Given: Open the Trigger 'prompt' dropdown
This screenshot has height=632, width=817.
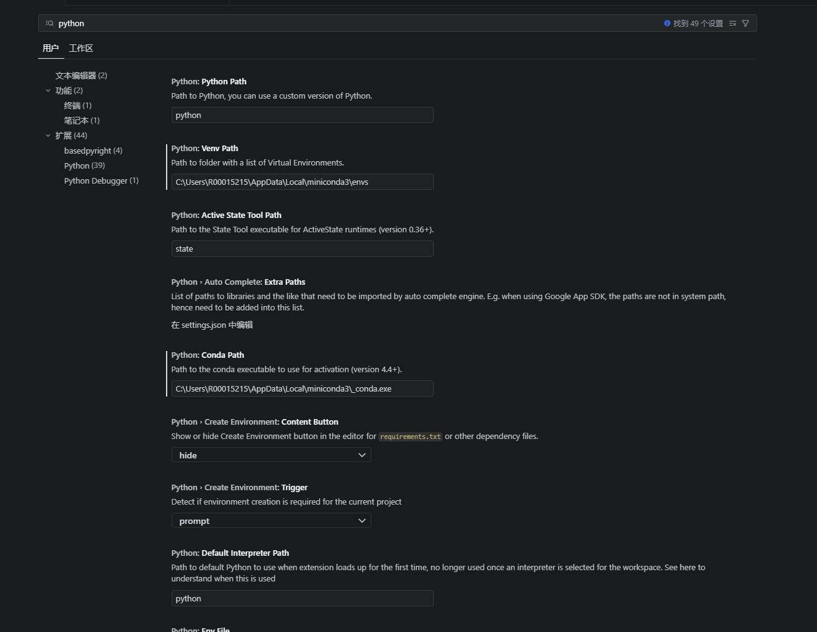Looking at the screenshot, I should tap(271, 521).
